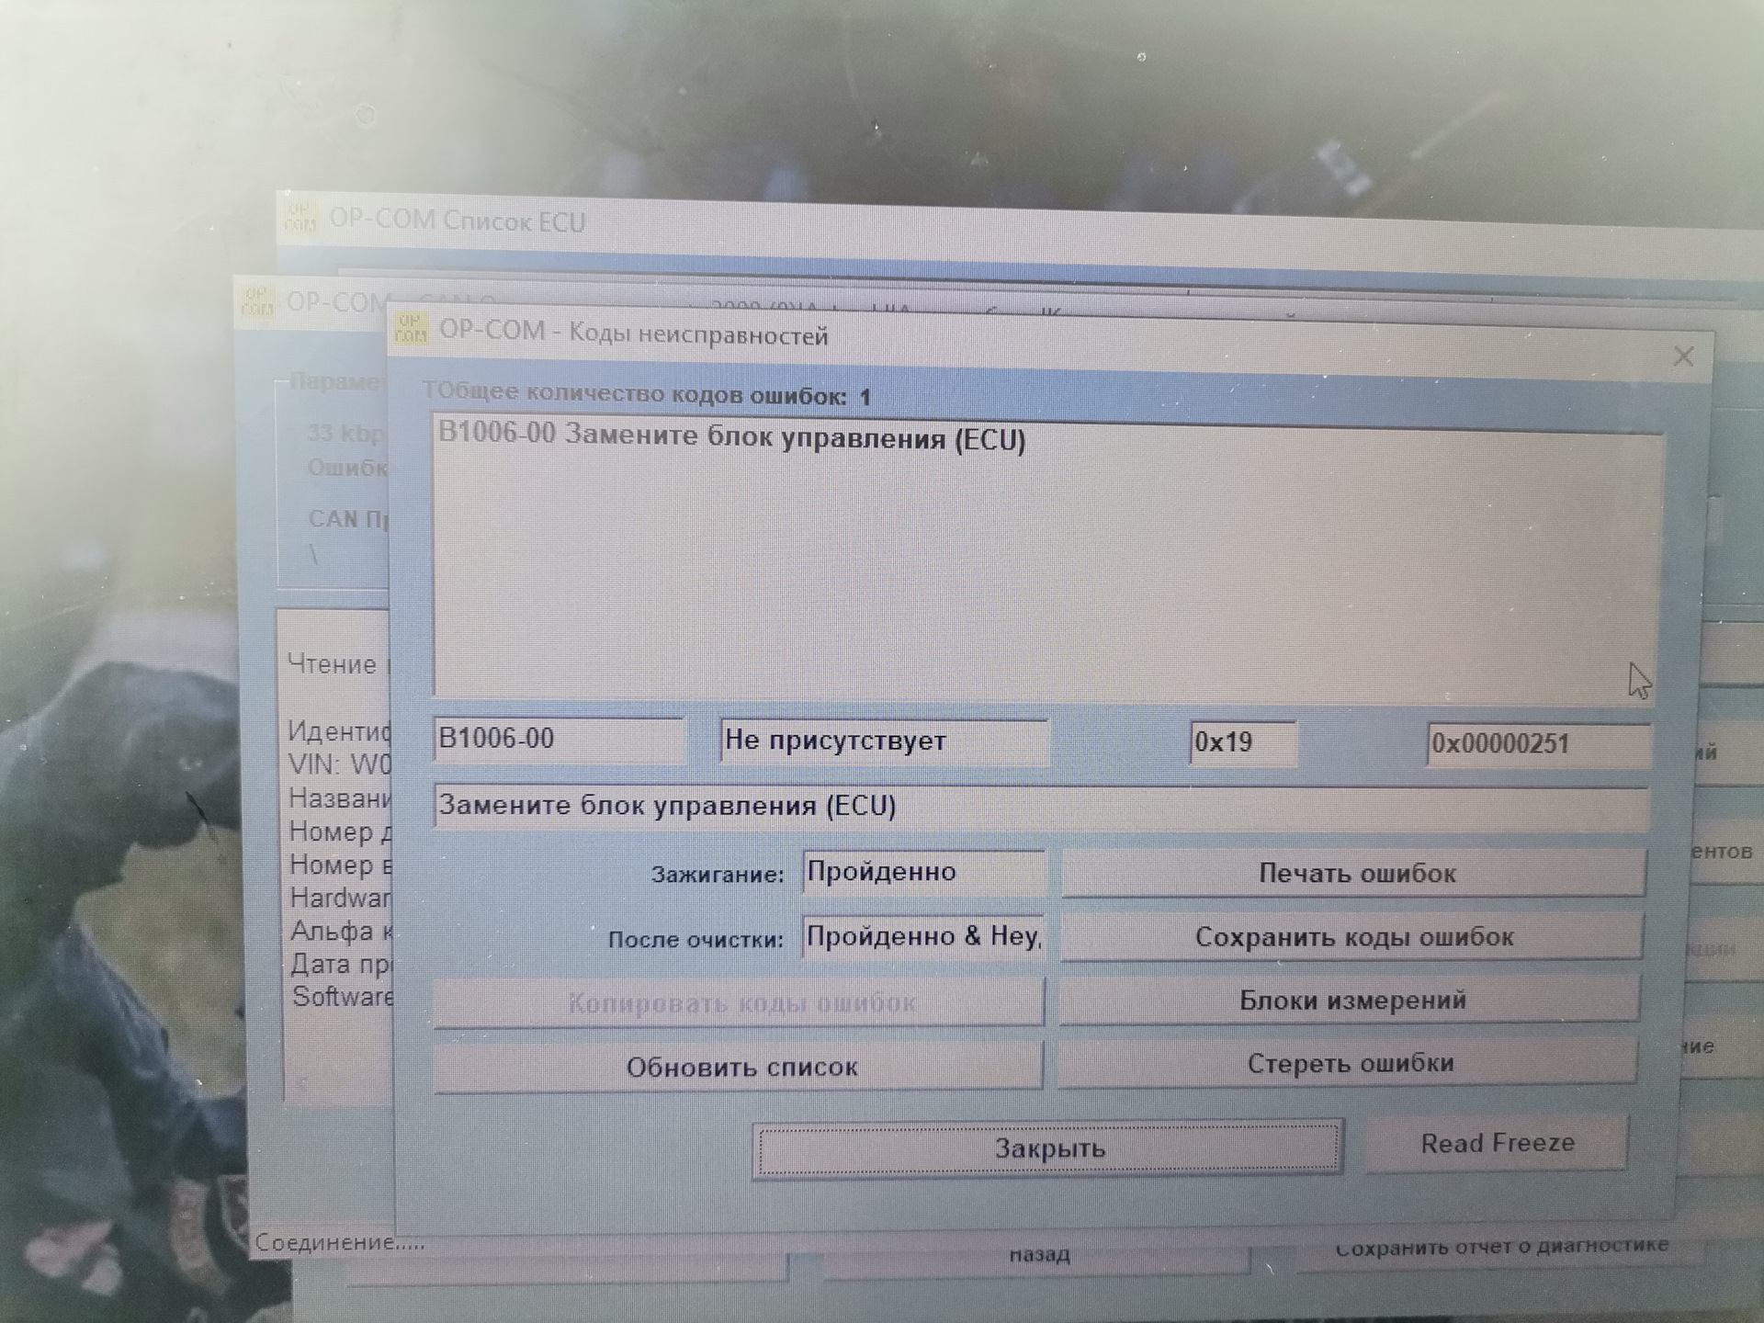Image resolution: width=1764 pixels, height=1323 pixels.
Task: Click 'Сохранить отчет о диагностике' in background window
Action: pyautogui.click(x=1501, y=1247)
